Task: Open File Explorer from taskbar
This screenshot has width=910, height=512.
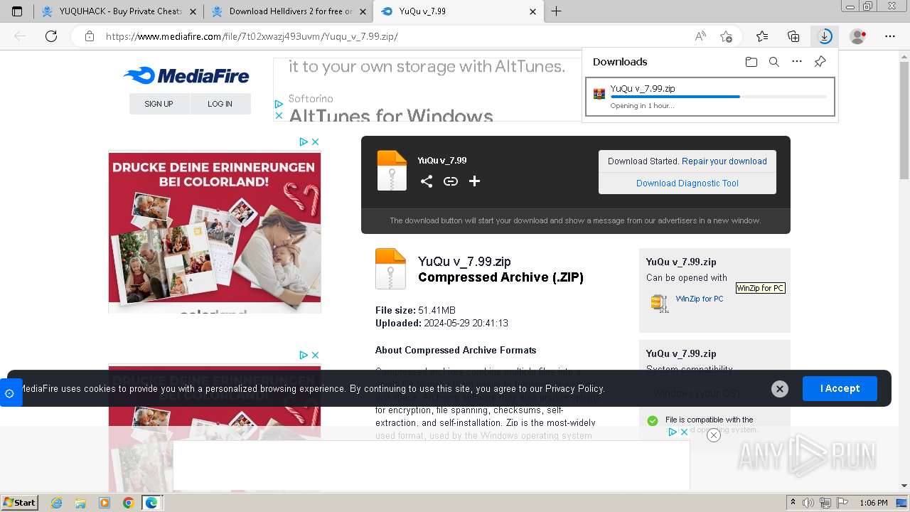Action: point(80,503)
